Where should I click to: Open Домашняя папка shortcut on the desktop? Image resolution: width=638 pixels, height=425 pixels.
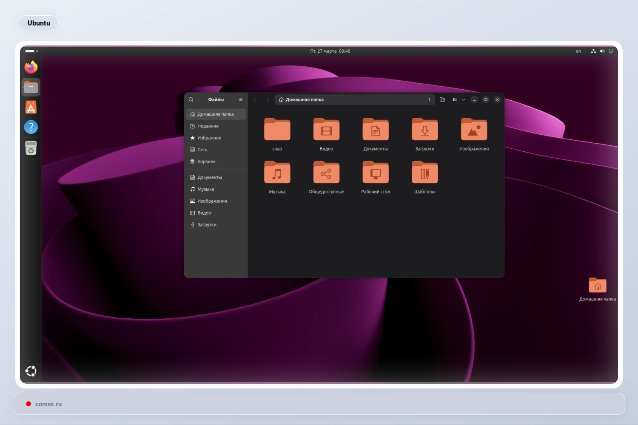point(598,286)
